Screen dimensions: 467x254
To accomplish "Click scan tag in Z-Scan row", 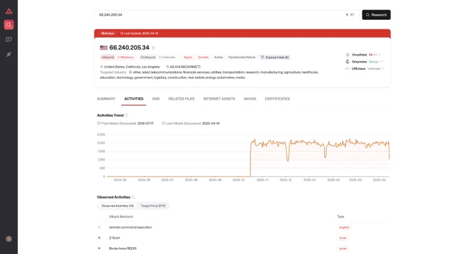I will pyautogui.click(x=343, y=238).
